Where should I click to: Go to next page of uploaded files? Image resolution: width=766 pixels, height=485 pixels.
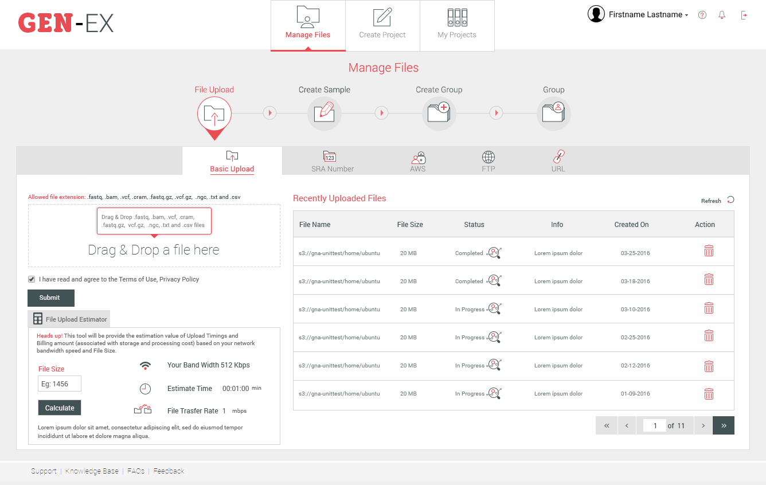[x=703, y=425]
